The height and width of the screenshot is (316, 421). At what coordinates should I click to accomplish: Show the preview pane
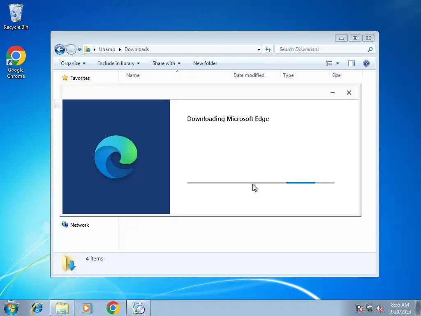[x=352, y=63]
